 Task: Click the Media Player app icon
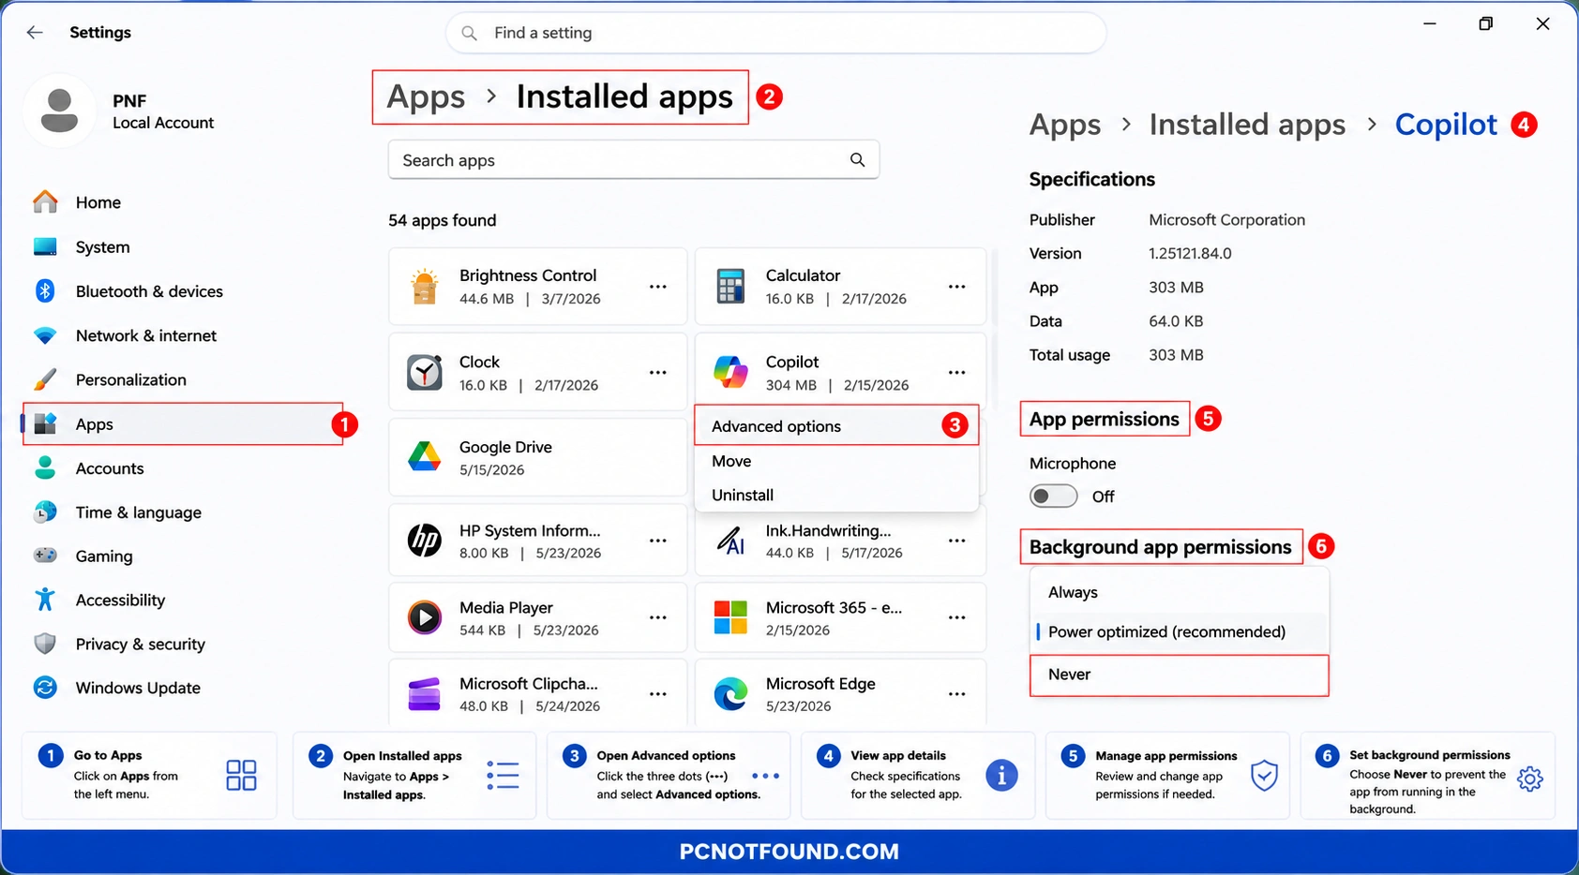[425, 618]
